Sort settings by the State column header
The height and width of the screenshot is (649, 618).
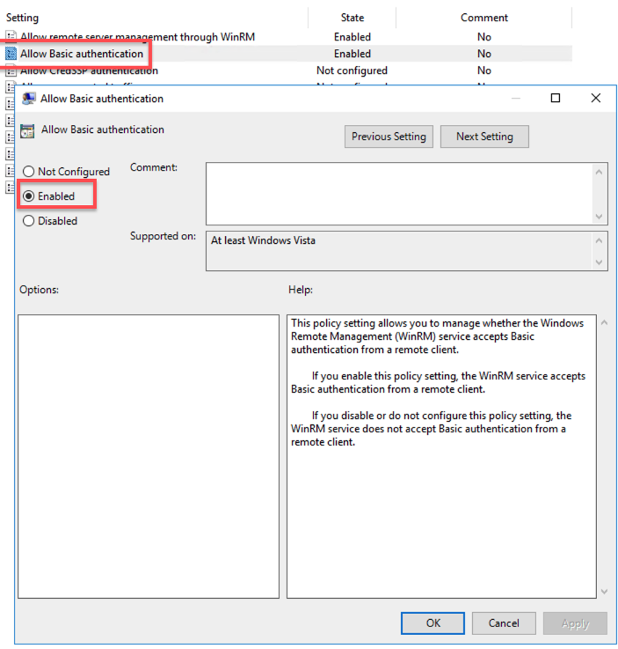tap(352, 17)
